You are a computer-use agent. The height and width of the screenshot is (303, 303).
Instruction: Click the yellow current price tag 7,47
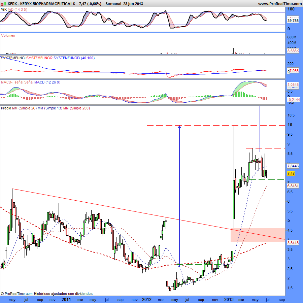[291, 173]
